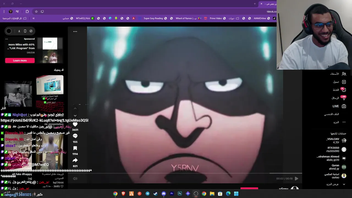Open the M7snEQ | Kick bookmark
352x198 pixels.
click(85, 18)
